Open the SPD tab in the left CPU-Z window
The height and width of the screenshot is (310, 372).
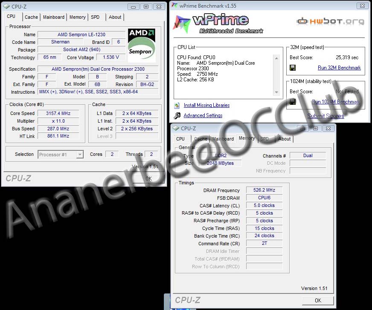coord(95,17)
